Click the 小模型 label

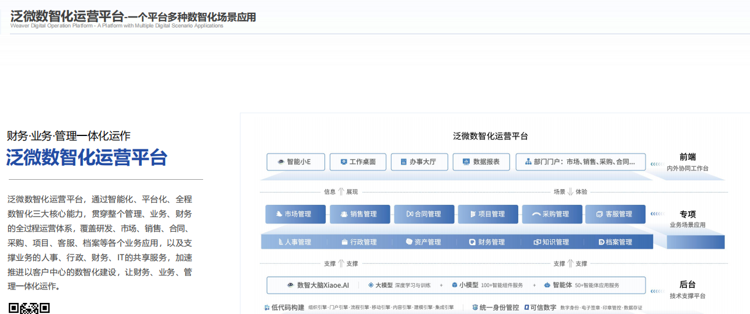coord(469,285)
